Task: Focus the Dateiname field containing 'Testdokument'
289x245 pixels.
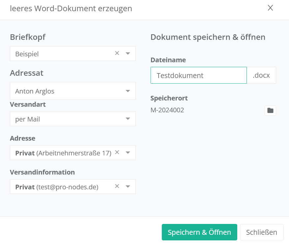Action: point(198,75)
